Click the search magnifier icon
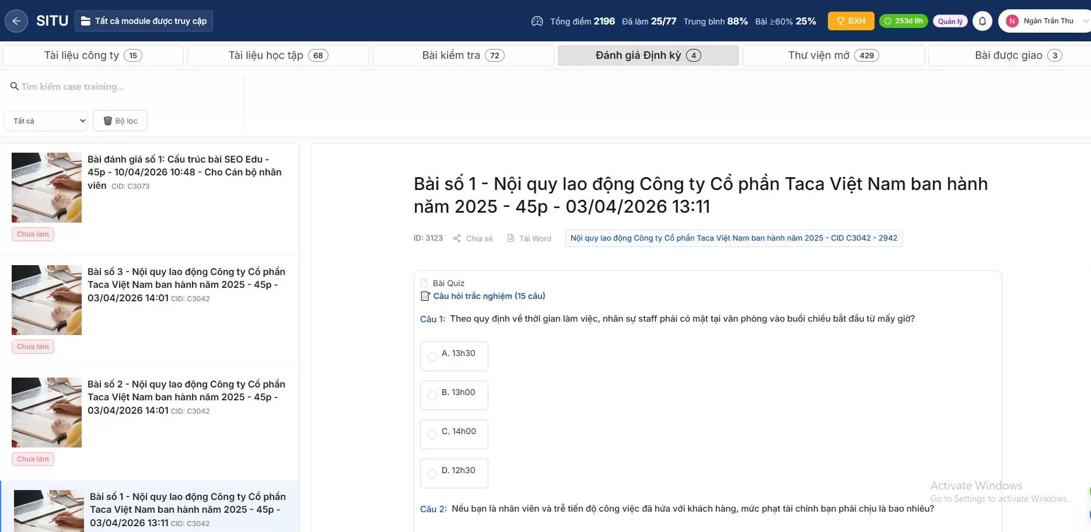 15,86
